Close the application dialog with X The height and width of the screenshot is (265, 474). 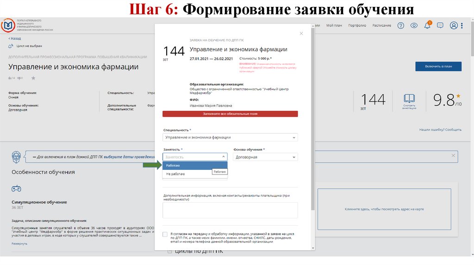pos(301,33)
